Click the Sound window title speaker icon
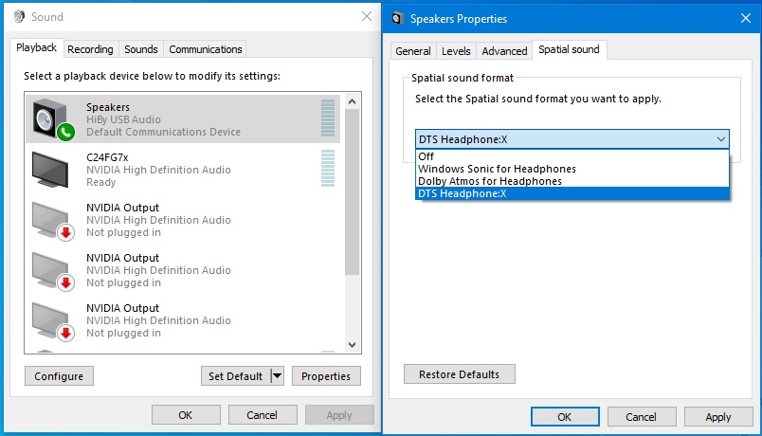 19,16
